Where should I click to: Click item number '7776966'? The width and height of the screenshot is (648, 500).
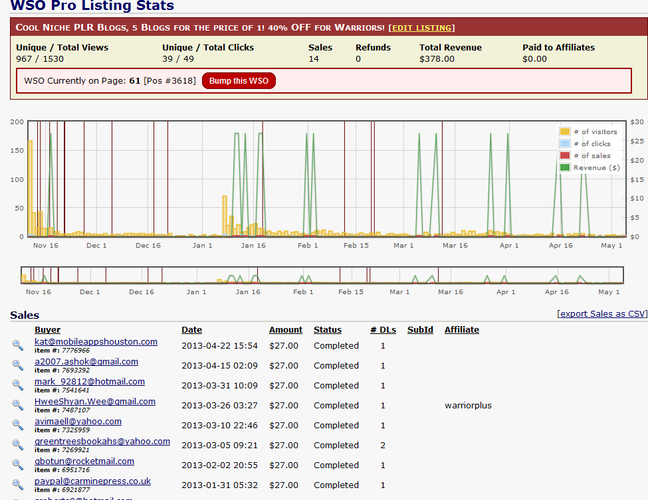(x=76, y=351)
